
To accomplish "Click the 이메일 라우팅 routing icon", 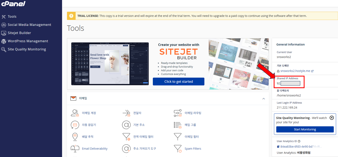I will 178,113.
